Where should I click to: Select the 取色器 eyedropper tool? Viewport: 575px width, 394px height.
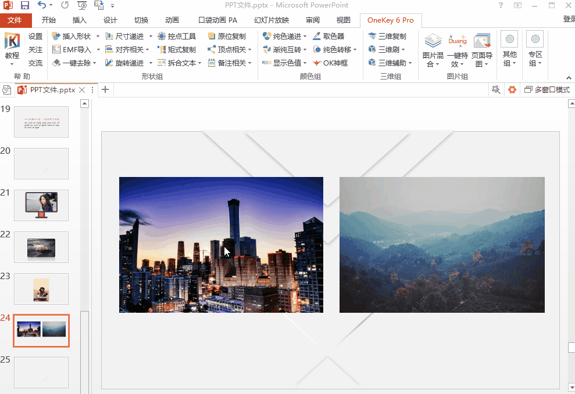tap(328, 36)
